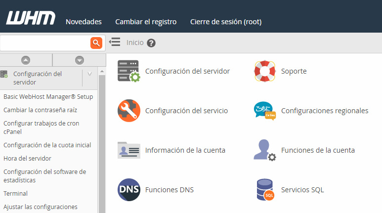The width and height of the screenshot is (382, 213).
Task: Click the sidebar up arrow button
Action: [26, 60]
